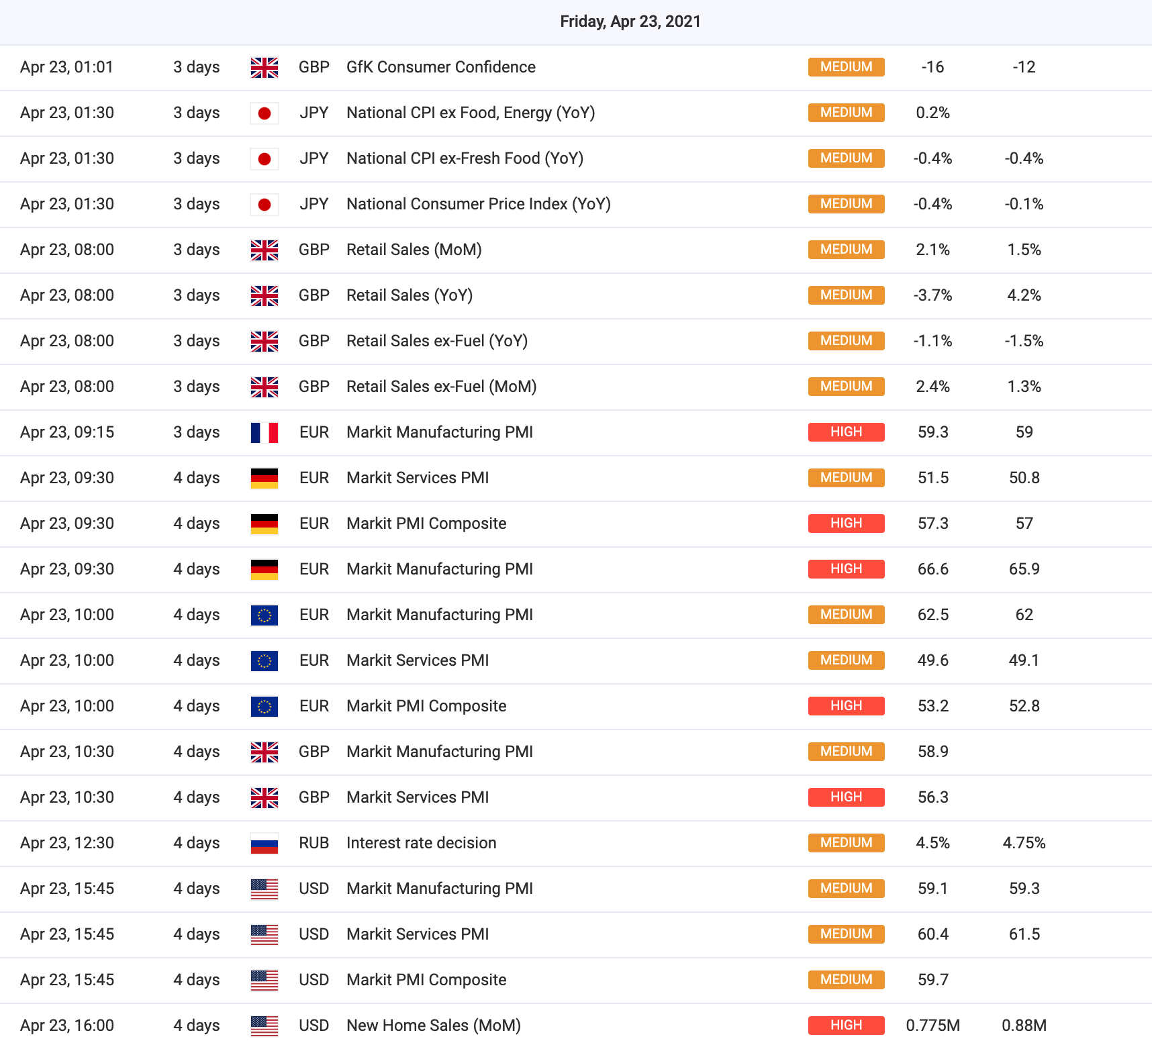The image size is (1152, 1047).
Task: Open the 15:45 USD Markit PMI Composite event
Action: click(426, 980)
